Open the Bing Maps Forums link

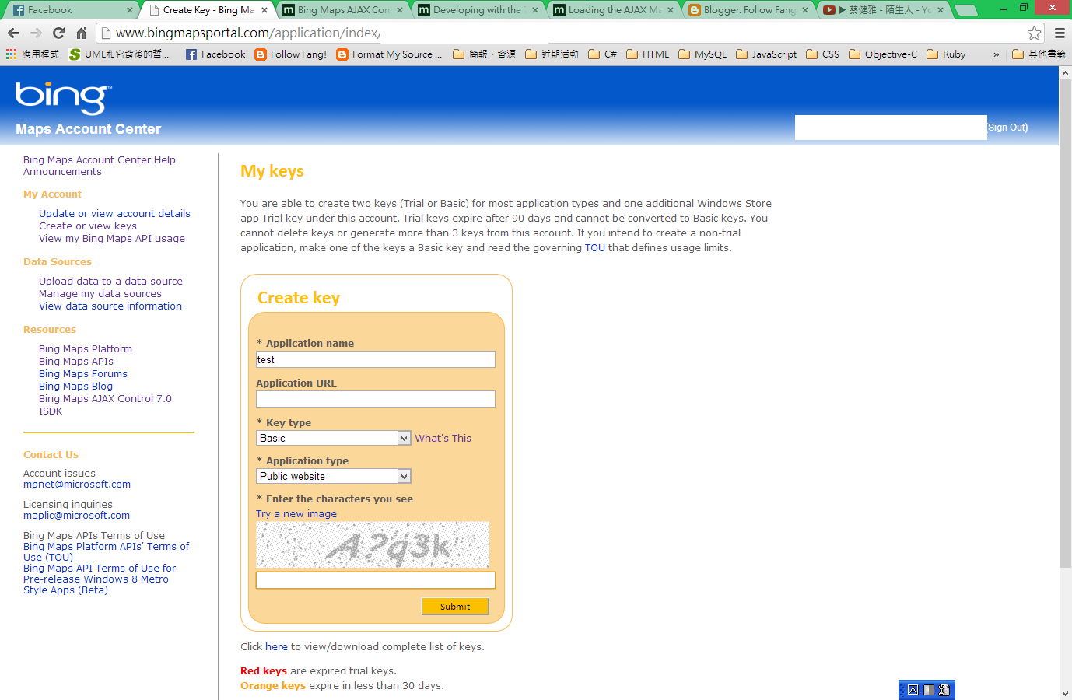point(82,373)
